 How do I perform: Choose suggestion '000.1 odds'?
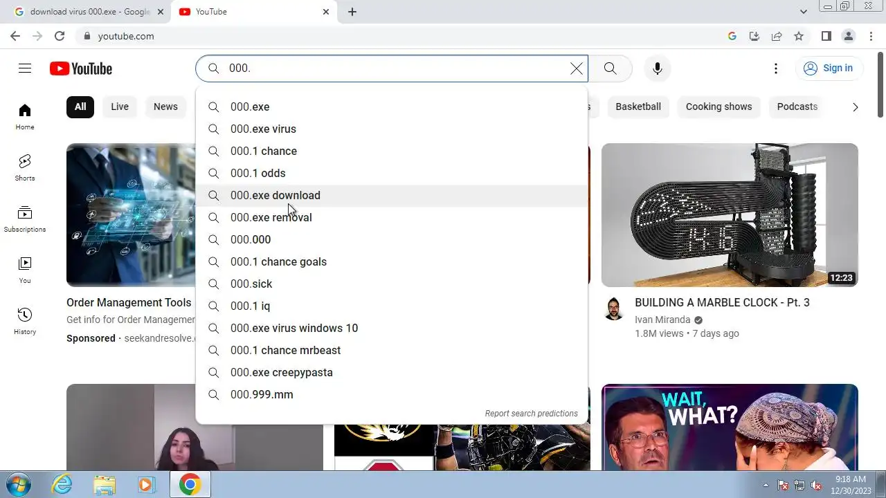[x=392, y=173]
